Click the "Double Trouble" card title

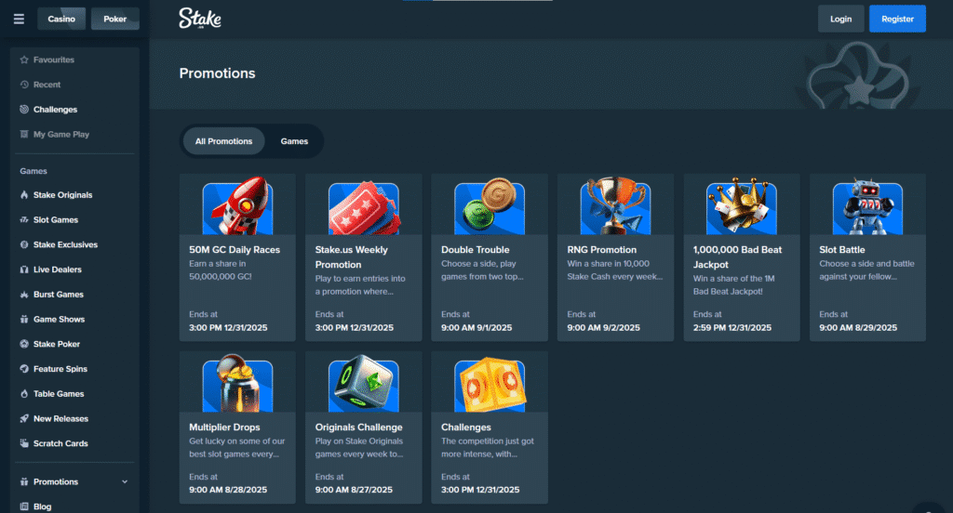click(476, 249)
